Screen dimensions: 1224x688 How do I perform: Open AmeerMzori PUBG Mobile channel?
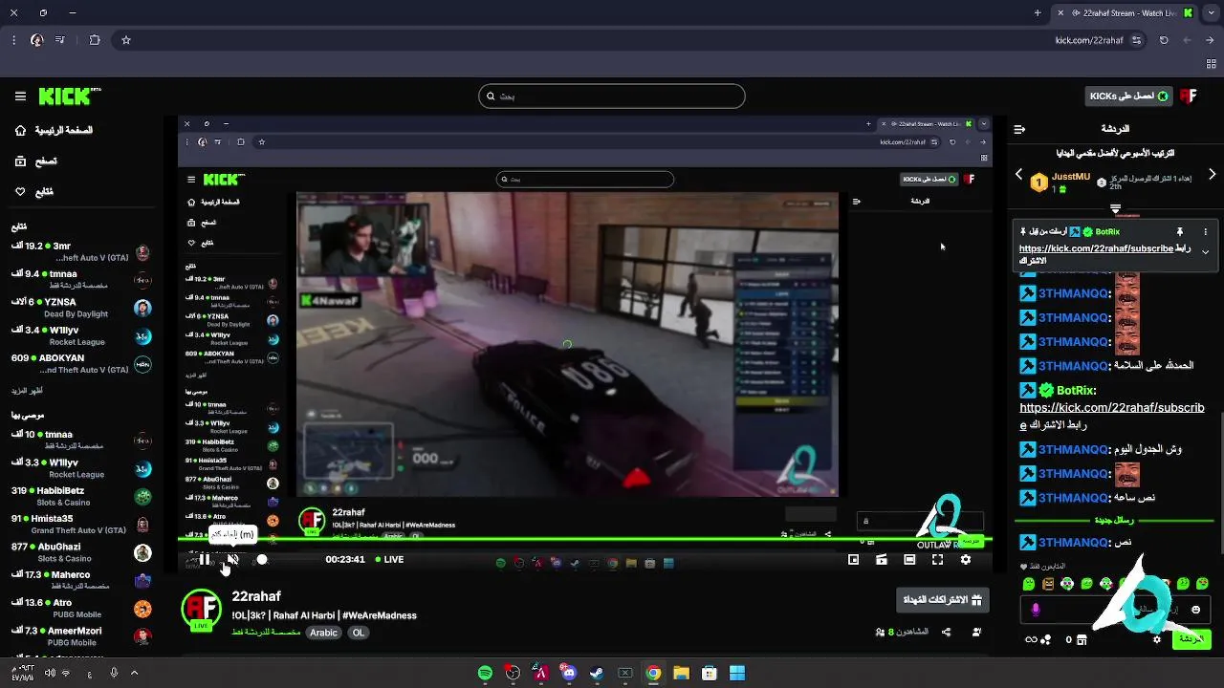click(x=81, y=636)
